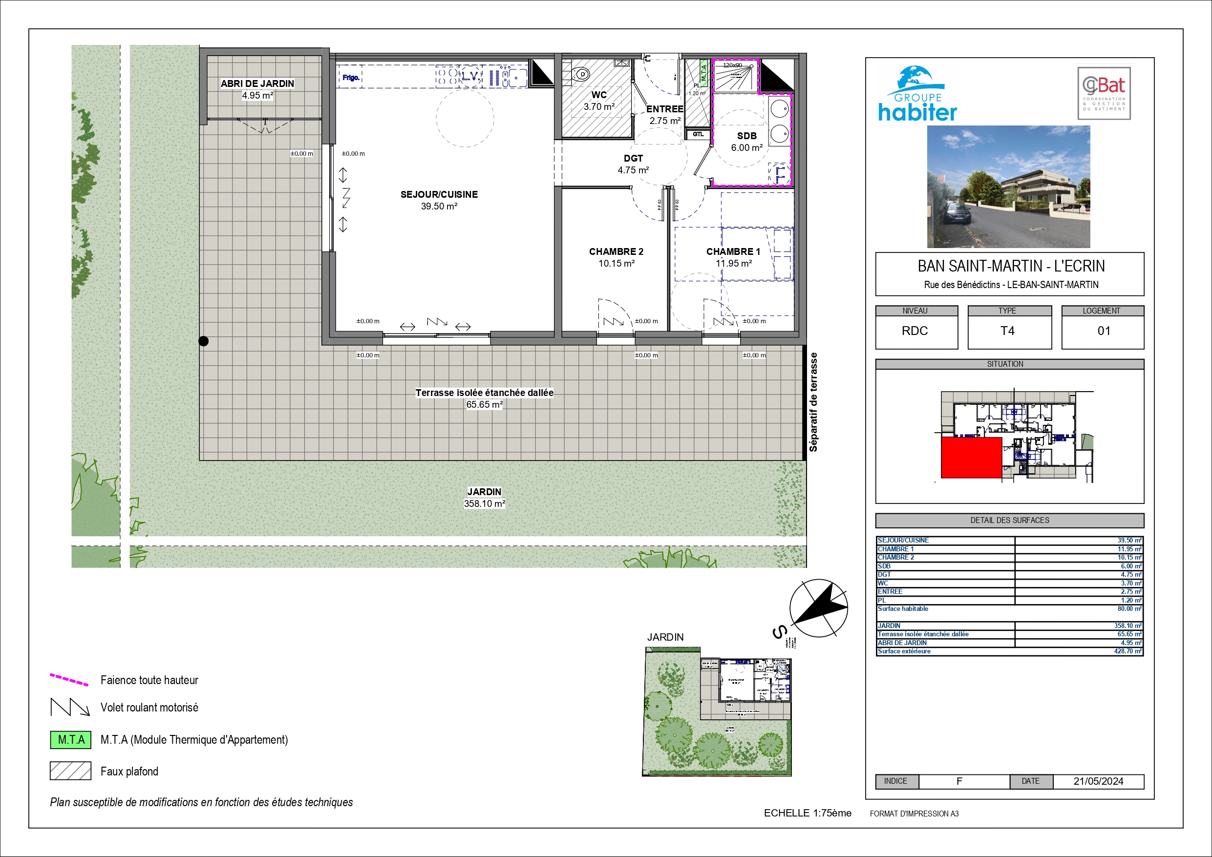Click the SEJOUR/CUISINE row in the surfaces table

coord(1010,541)
